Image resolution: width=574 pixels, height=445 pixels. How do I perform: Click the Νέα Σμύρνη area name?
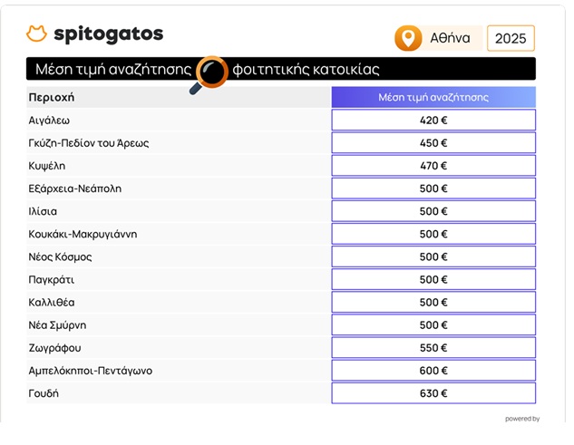[57, 325]
